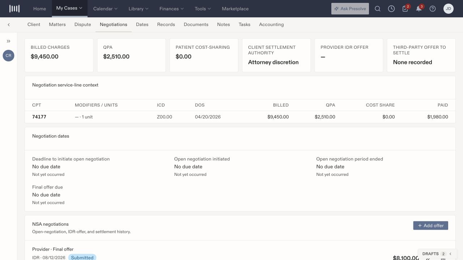
Task: Switch to the Accounting tab
Action: click(271, 25)
